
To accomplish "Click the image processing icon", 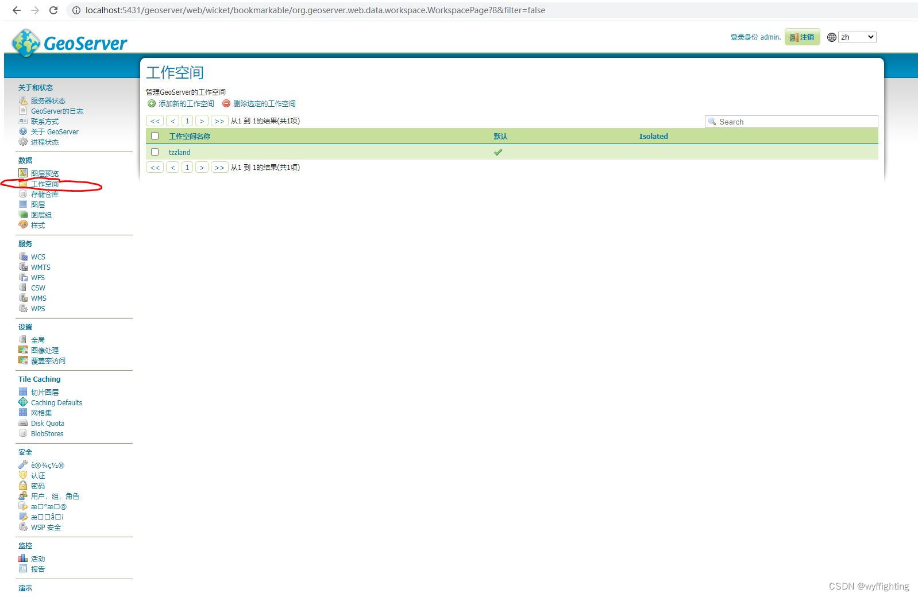I will 23,350.
